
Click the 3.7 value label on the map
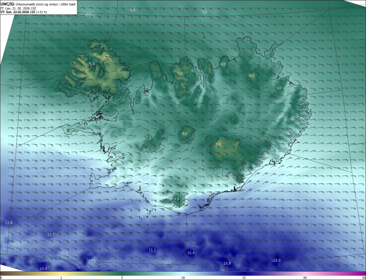[180, 74]
